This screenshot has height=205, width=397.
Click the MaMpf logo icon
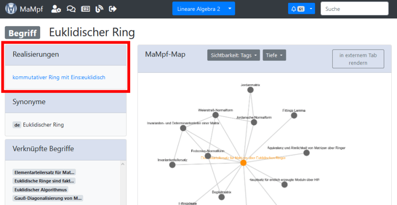point(11,9)
